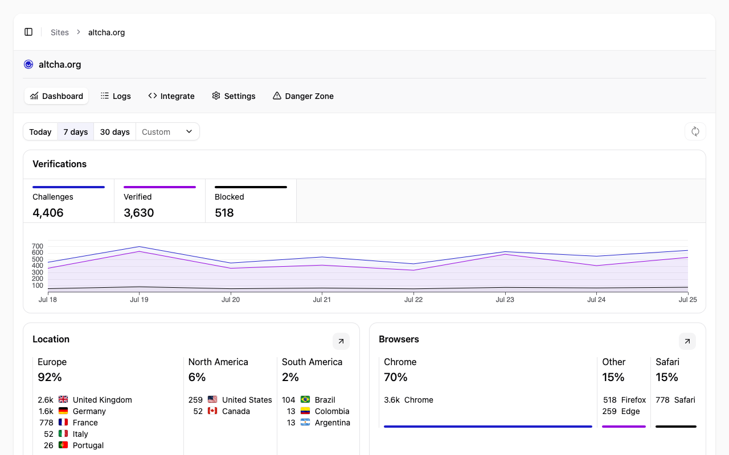729x455 pixels.
Task: Click altcha.org in the breadcrumb
Action: (x=107, y=32)
